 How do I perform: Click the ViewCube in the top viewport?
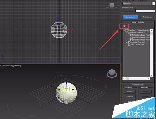coord(112,5)
